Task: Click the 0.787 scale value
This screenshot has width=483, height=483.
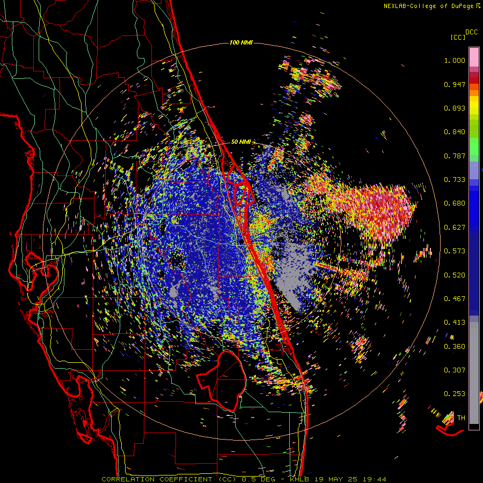Action: pos(455,156)
